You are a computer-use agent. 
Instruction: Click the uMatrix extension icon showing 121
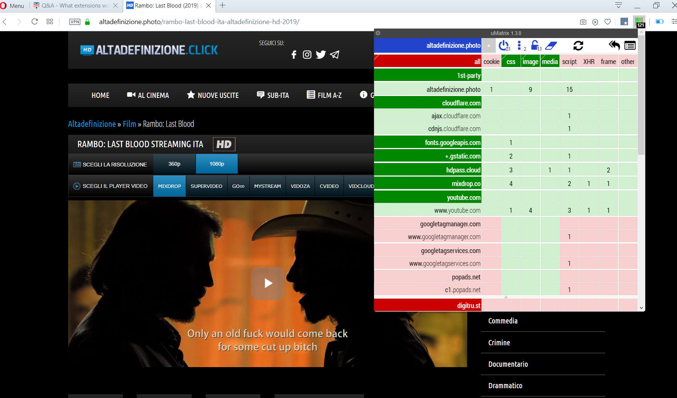pyautogui.click(x=639, y=22)
